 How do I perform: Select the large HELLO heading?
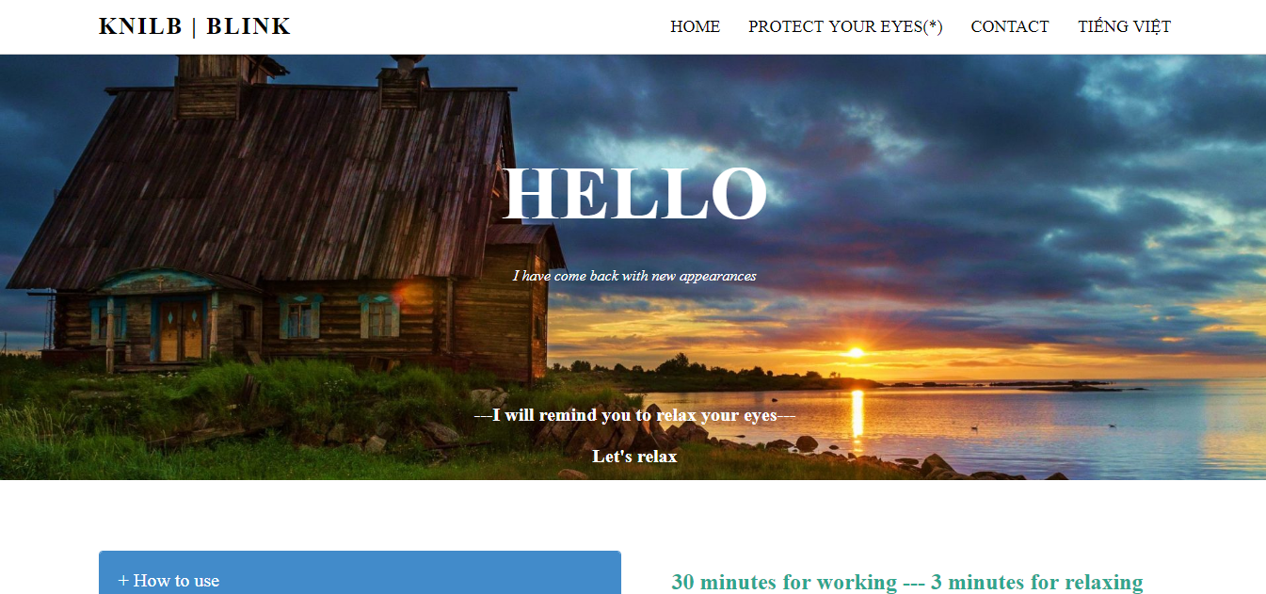(x=634, y=194)
